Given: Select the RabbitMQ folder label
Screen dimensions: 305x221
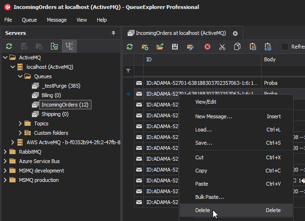Looking at the screenshot, I should pyautogui.click(x=30, y=152).
